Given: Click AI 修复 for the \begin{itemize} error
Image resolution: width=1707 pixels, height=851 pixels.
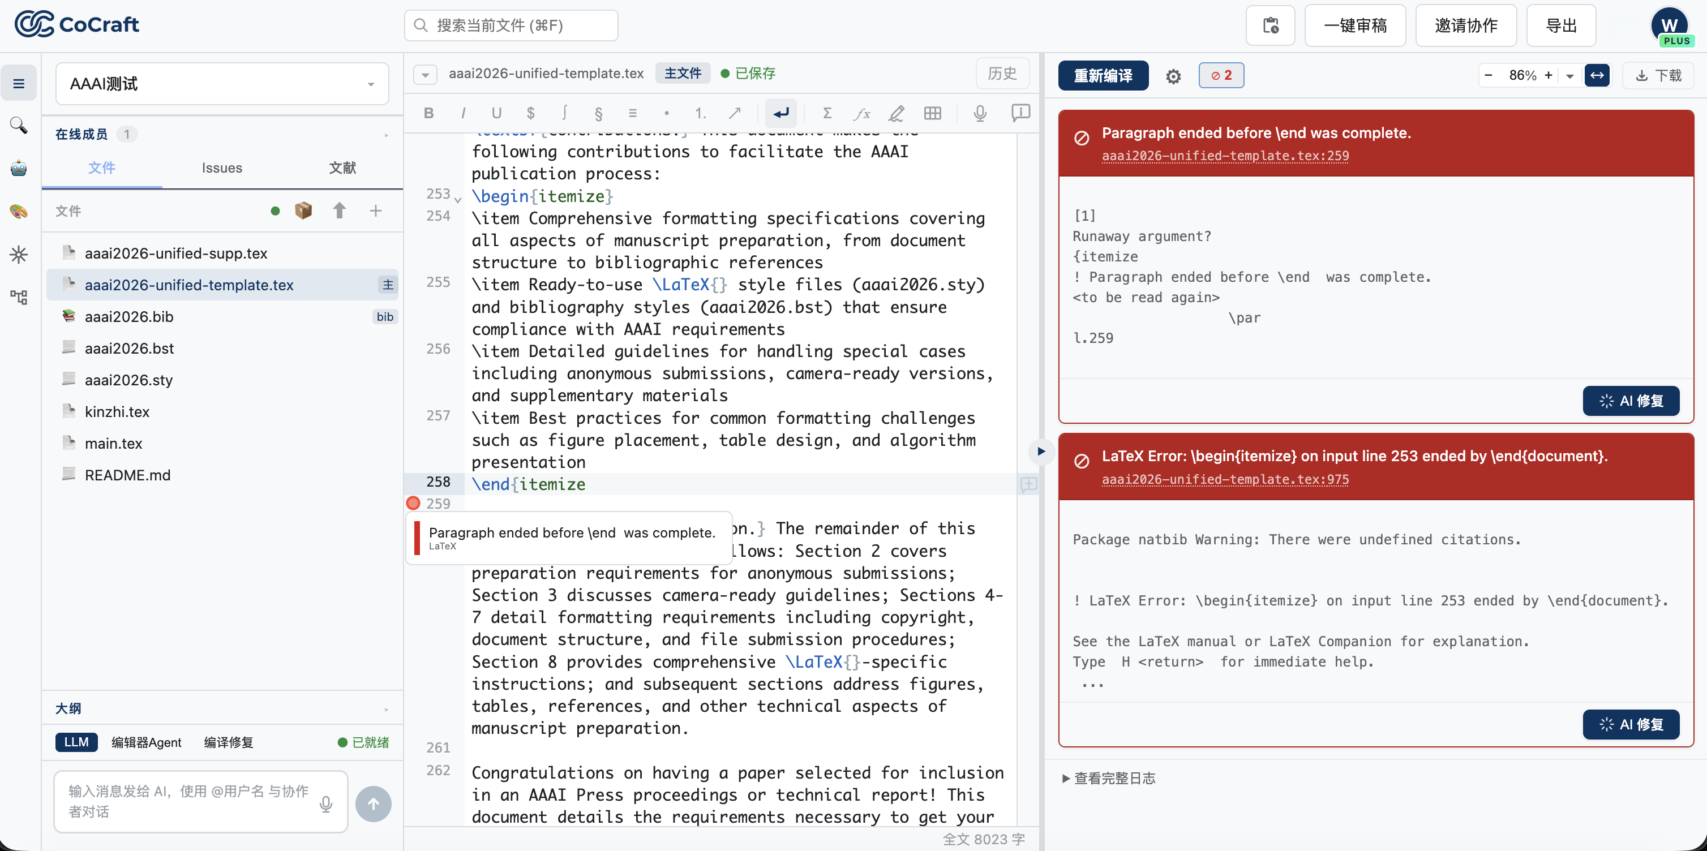Looking at the screenshot, I should pos(1631,724).
